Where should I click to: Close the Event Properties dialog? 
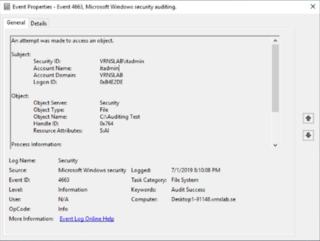(313, 7)
